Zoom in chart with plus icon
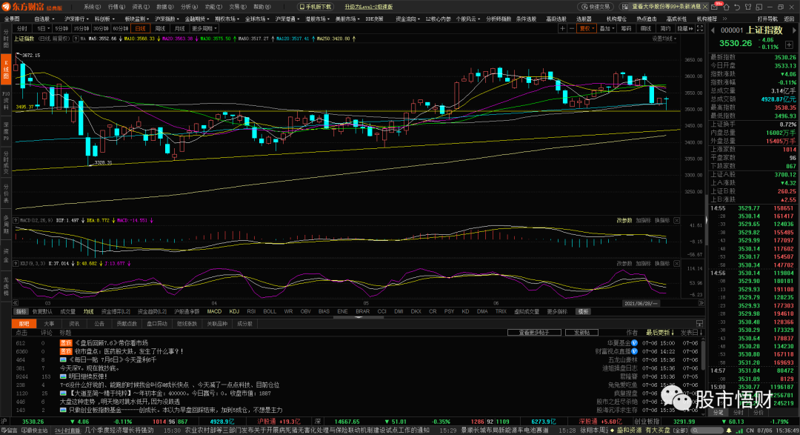Screen dimensions: 800x435 point(562,29)
